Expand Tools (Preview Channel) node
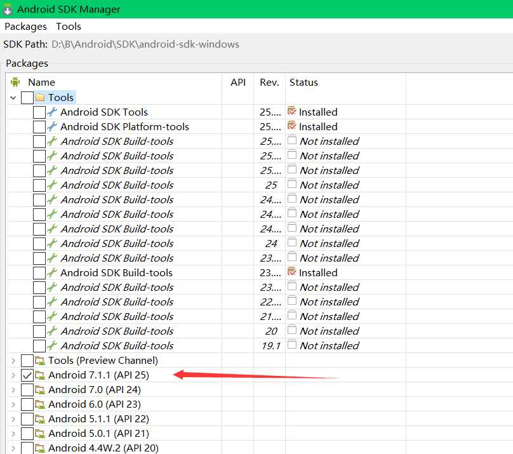 (x=13, y=361)
